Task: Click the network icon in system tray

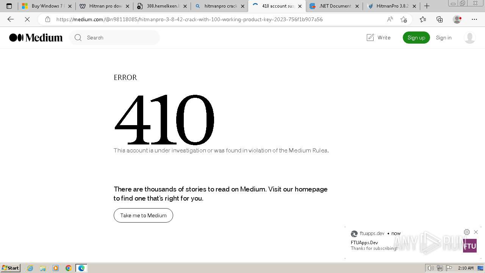Action: (x=440, y=268)
